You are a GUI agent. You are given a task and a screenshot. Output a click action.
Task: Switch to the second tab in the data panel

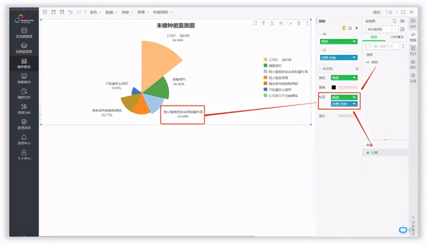pos(396,37)
